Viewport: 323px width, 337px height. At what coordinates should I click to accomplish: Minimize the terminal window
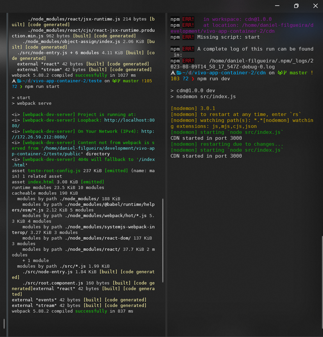click(x=277, y=6)
